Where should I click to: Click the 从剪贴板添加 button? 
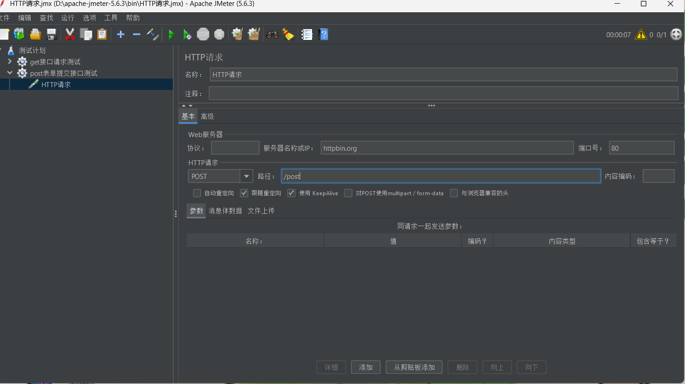(414, 367)
